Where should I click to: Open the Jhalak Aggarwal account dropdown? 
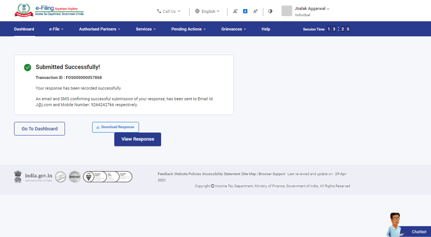pyautogui.click(x=312, y=8)
